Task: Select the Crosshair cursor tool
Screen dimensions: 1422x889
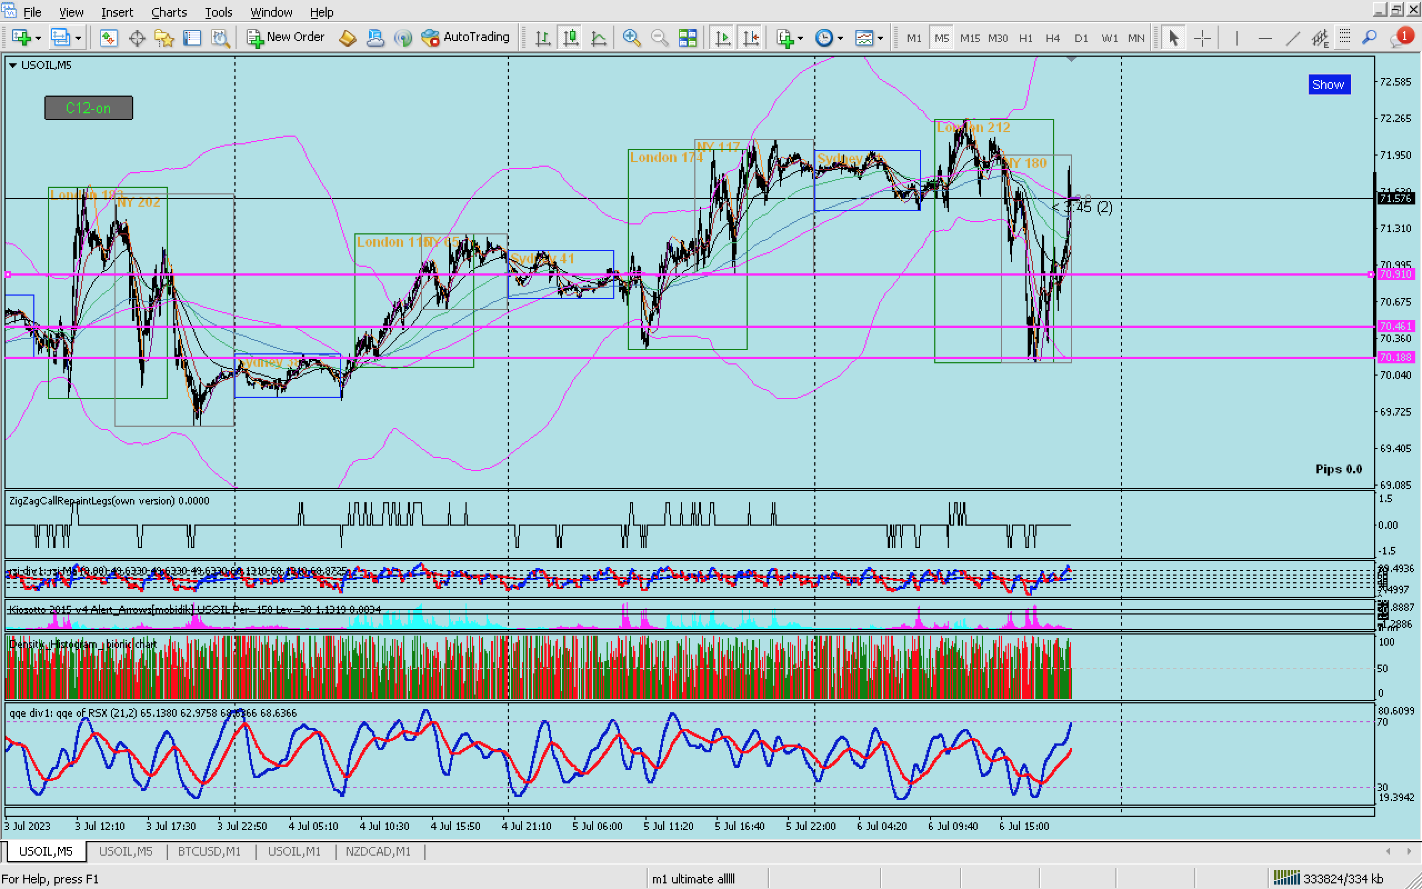Action: coord(1202,38)
